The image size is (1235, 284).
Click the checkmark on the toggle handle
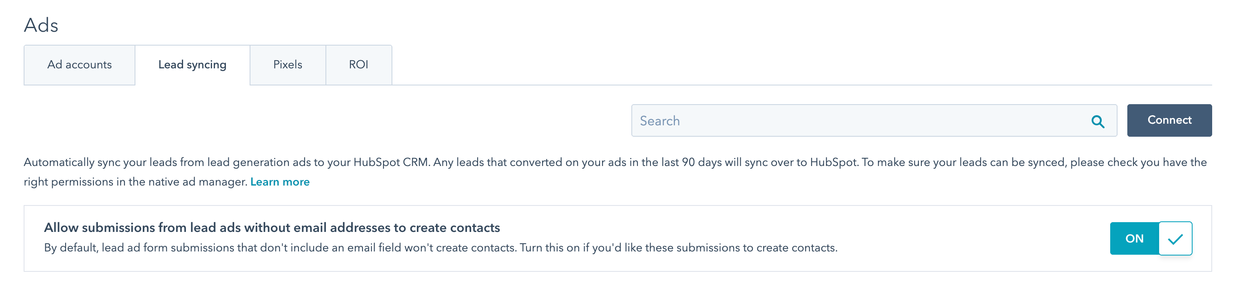(x=1175, y=238)
